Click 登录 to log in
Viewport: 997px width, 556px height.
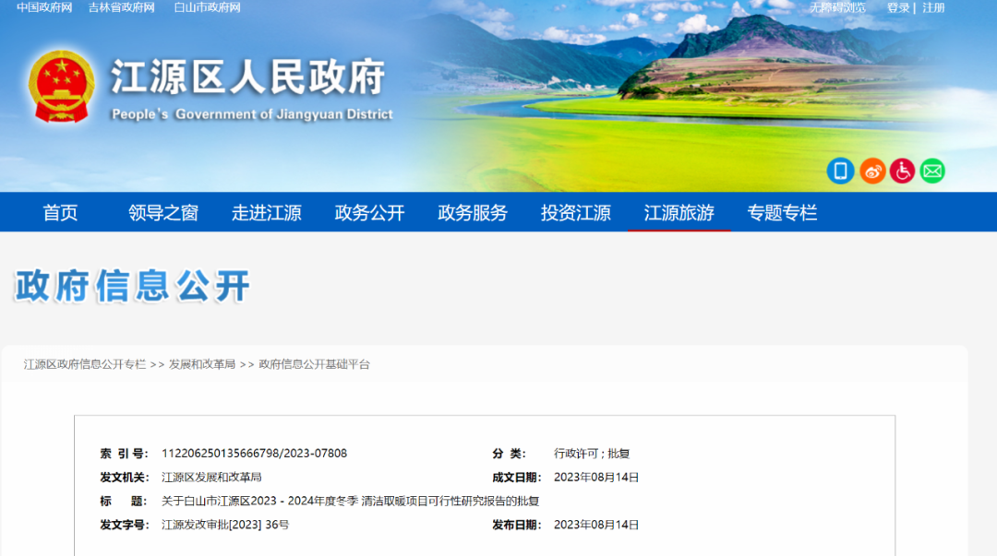[x=898, y=7]
